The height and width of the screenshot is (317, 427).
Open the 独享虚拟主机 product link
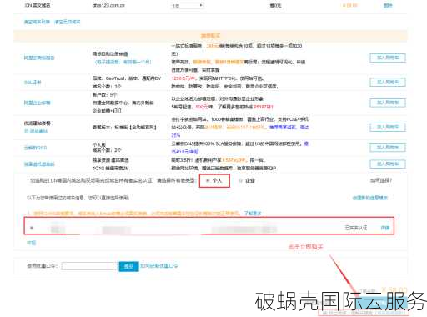(39, 164)
